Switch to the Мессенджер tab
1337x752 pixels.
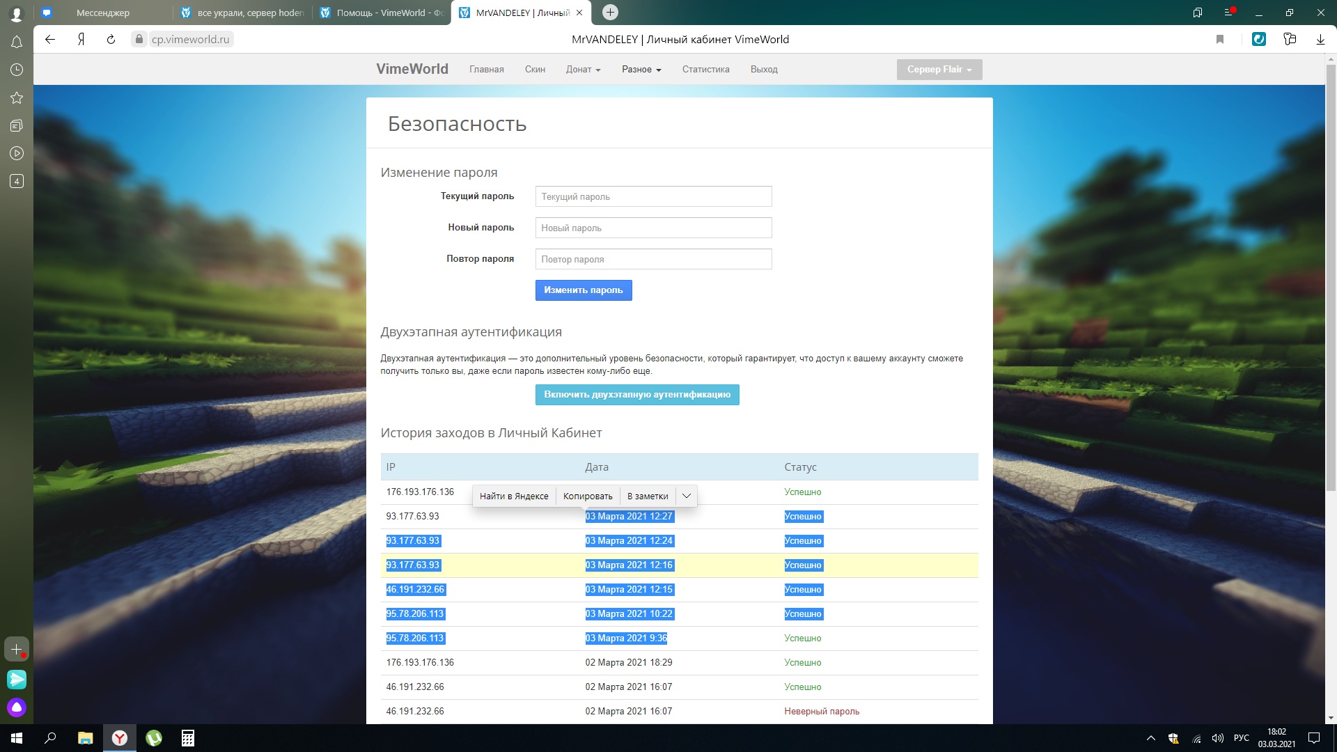pos(103,13)
